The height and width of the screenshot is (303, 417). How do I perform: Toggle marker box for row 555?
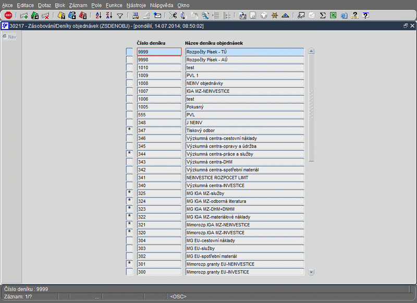pyautogui.click(x=129, y=114)
